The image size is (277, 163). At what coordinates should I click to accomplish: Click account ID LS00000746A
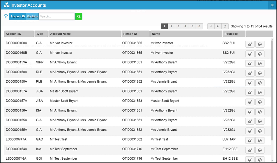16,159
